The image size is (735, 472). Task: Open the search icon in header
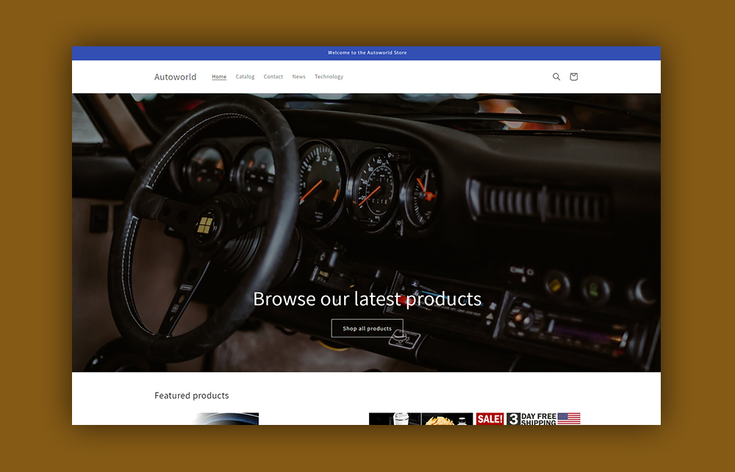pos(556,76)
